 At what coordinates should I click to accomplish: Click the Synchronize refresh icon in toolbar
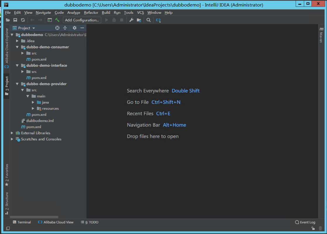tap(23, 20)
